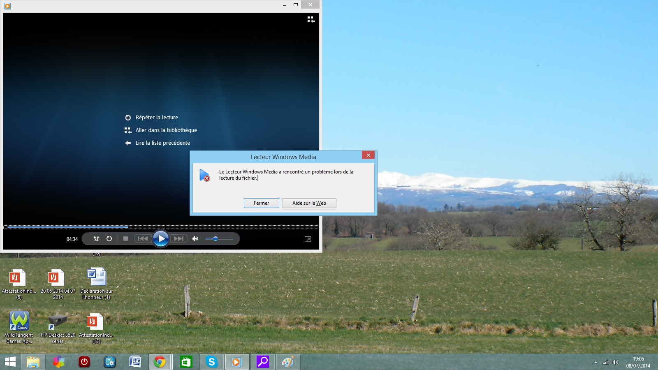Open the Windows Start button

(10, 362)
